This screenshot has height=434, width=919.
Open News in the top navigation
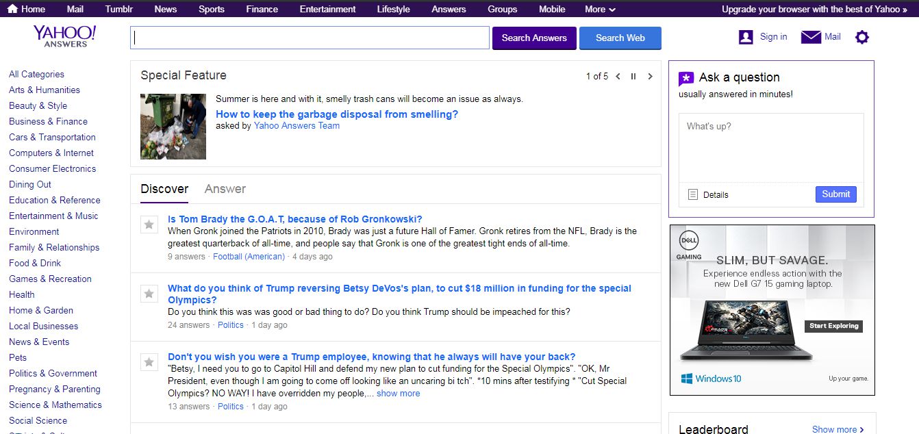[x=166, y=9]
